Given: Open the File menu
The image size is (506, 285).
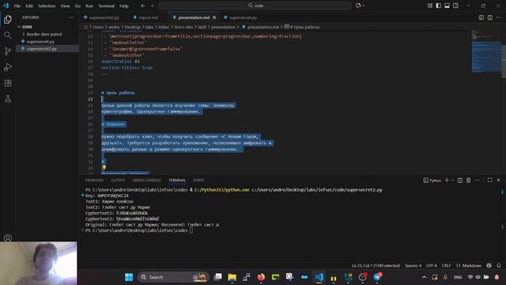Looking at the screenshot, I should tap(17, 6).
